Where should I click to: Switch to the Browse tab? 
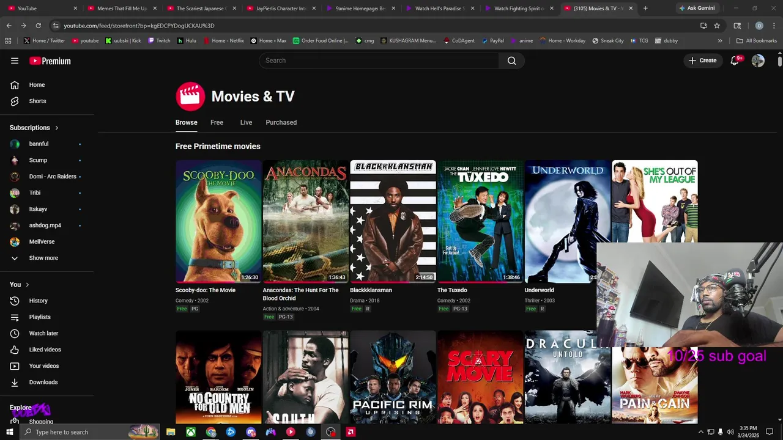187,122
